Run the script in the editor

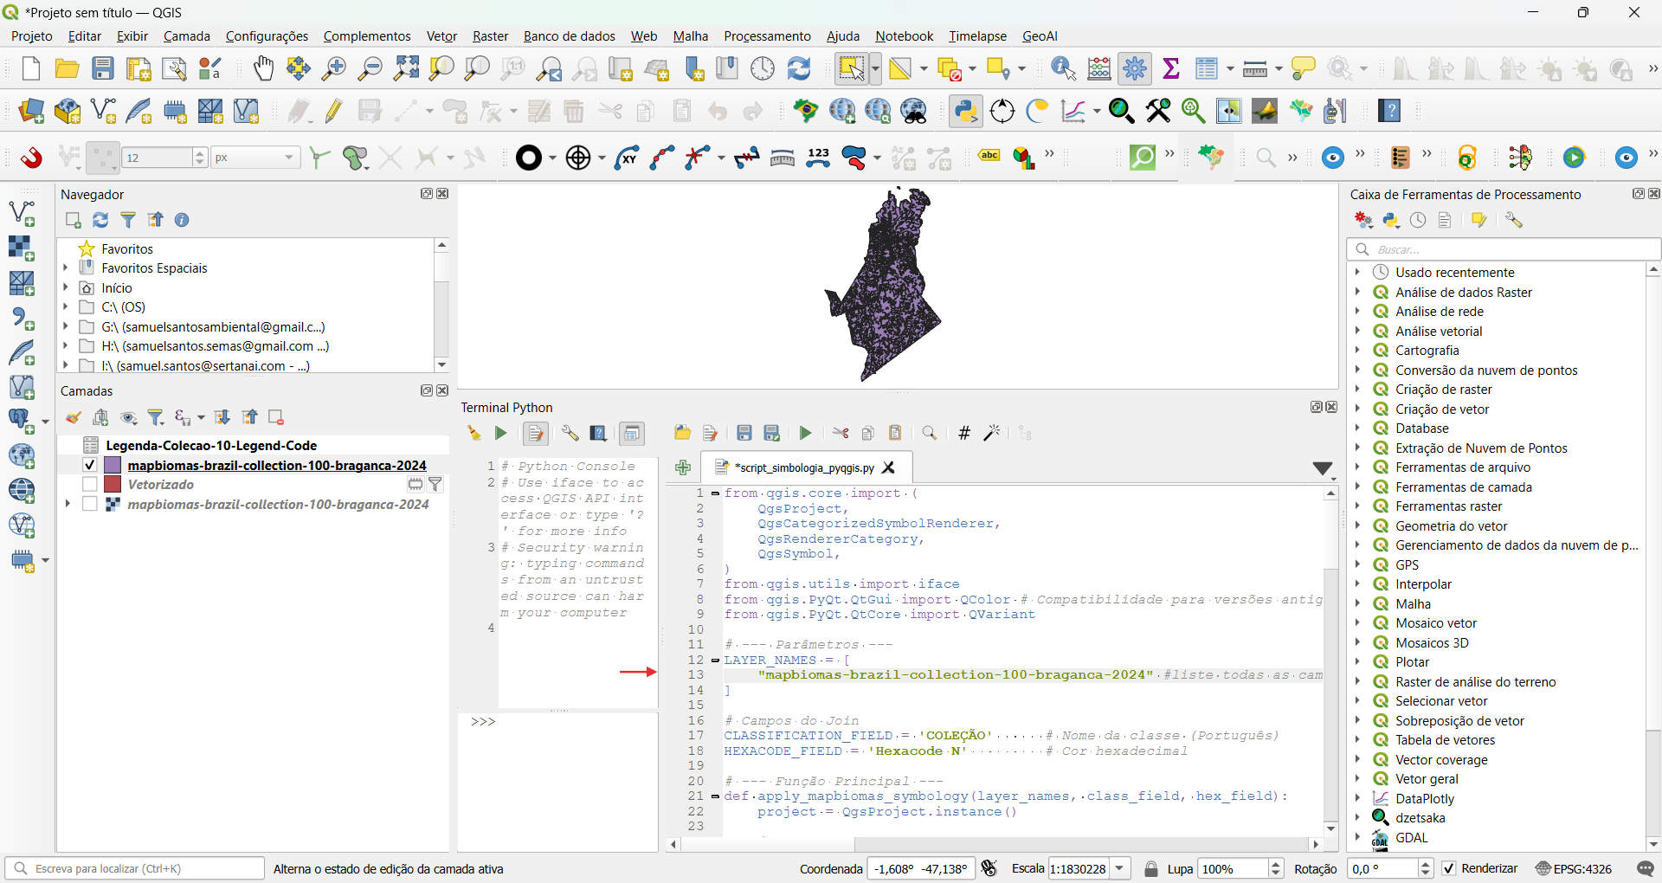805,433
